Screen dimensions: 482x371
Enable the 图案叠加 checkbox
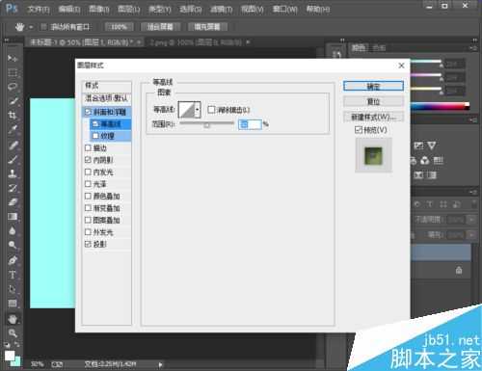tap(88, 220)
